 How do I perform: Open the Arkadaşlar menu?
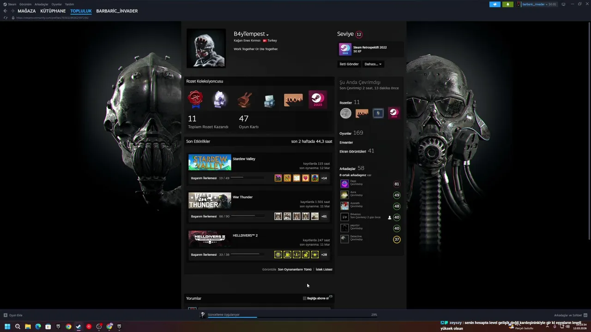pos(42,4)
